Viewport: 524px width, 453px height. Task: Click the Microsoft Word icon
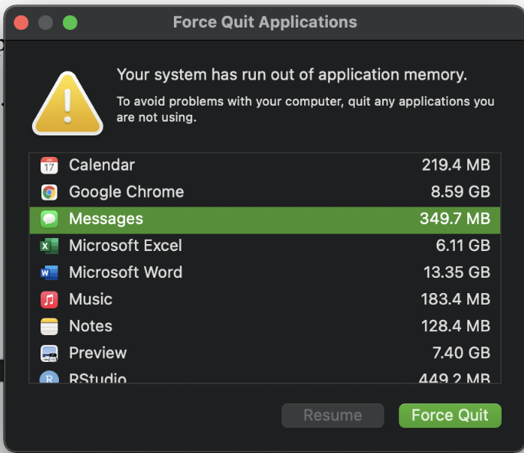coord(49,272)
